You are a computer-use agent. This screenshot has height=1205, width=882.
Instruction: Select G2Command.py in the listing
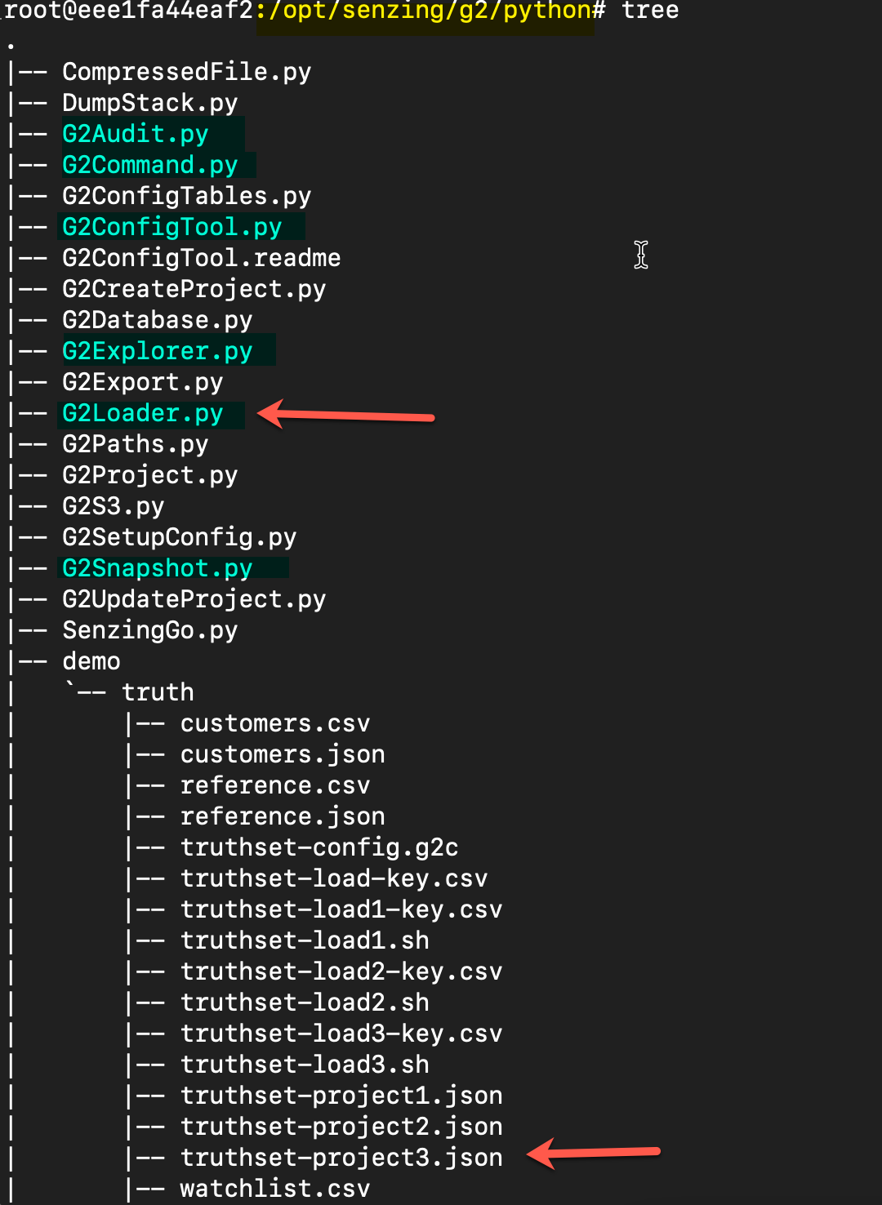(x=149, y=165)
